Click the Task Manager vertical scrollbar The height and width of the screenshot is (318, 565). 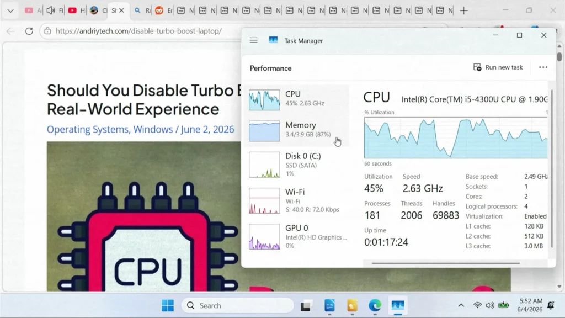552,169
